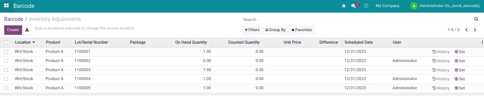The image size is (484, 96).
Task: Tick the checkbox for lot 1100004
Action: tap(6, 79)
